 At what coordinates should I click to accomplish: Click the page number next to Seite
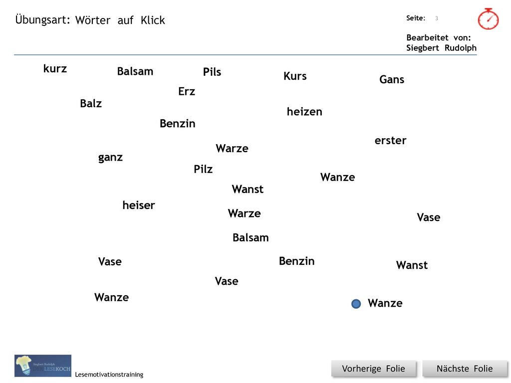pyautogui.click(x=436, y=18)
